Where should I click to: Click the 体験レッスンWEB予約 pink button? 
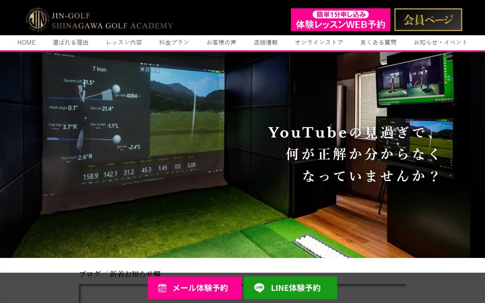[x=341, y=20]
